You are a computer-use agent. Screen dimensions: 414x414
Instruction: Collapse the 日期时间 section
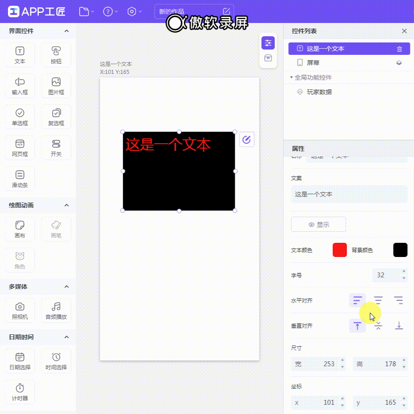point(66,337)
